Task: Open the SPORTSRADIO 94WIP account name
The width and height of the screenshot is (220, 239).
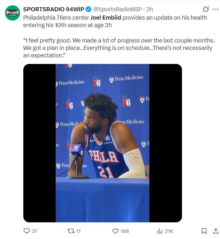Action: coord(54,9)
